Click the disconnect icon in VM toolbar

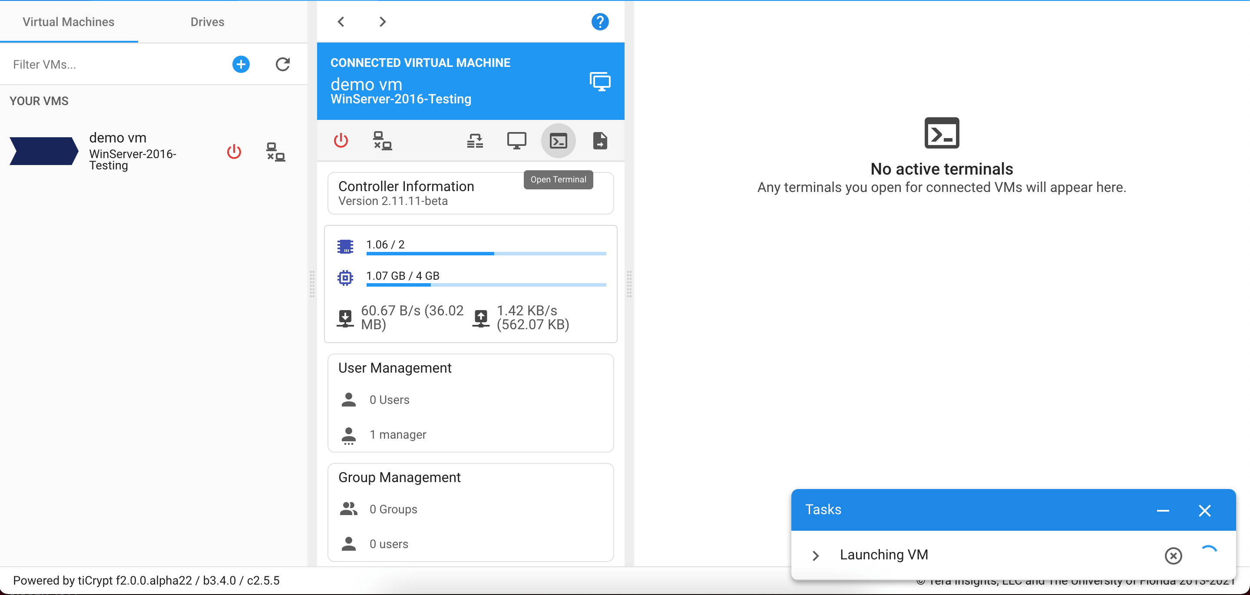pos(382,141)
